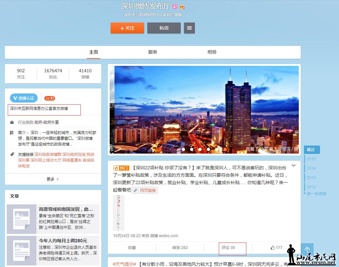Click the edit-note icon beside 简介
The image size is (339, 267).
12,133
